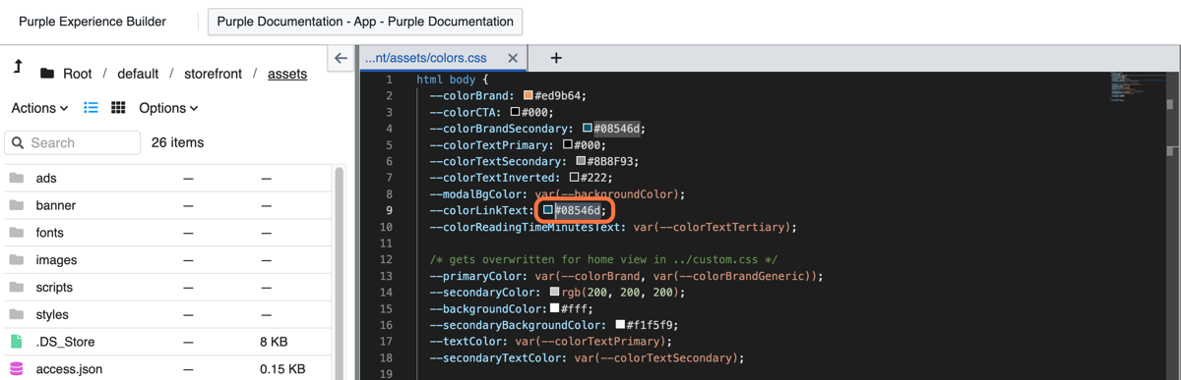Switch to grid view layout
Screen dimensions: 1181x380
coord(118,108)
